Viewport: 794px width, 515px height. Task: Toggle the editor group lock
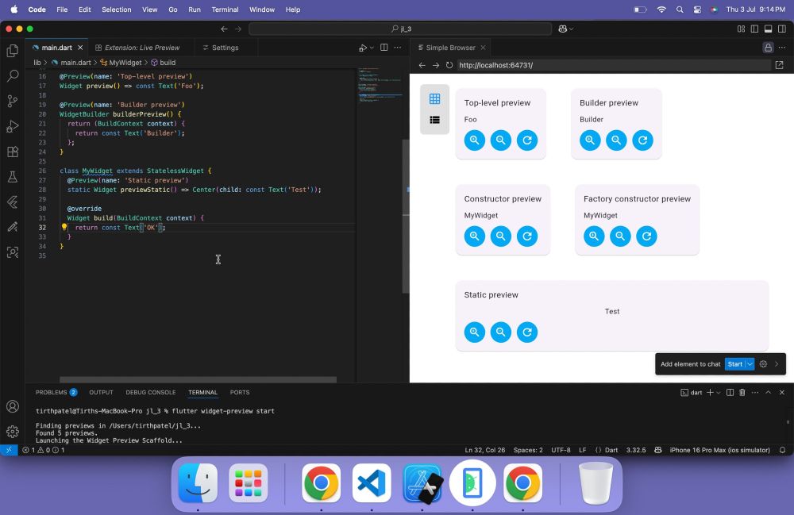coord(768,48)
